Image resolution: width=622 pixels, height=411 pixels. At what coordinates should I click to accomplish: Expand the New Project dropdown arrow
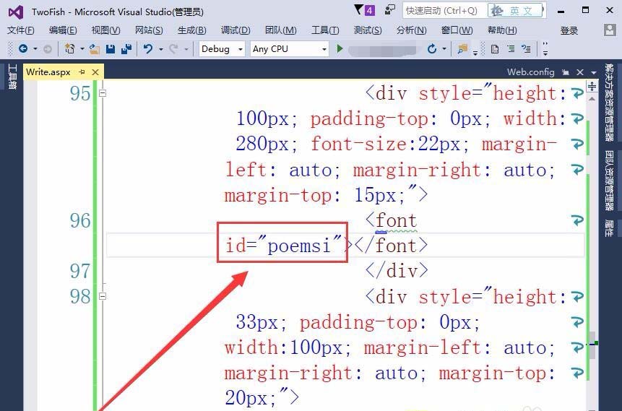pyautogui.click(x=82, y=49)
